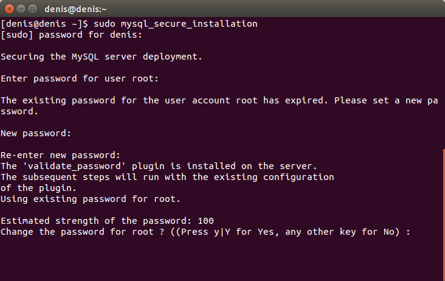The image size is (445, 281).
Task: Click the 'subsequent steps will run' line
Action: [x=167, y=177]
